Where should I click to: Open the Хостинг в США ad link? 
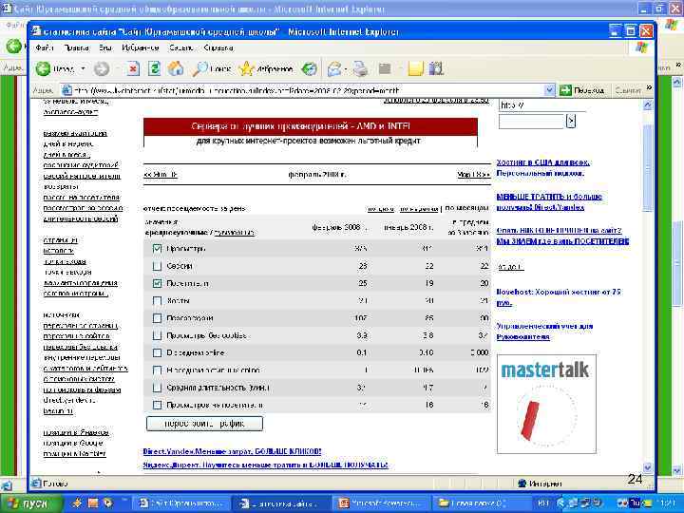click(543, 167)
